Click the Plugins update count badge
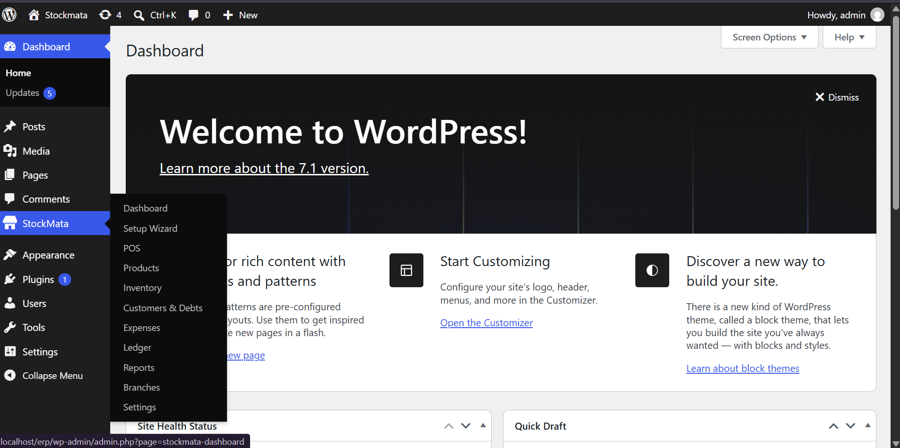The height and width of the screenshot is (448, 900). pos(65,280)
